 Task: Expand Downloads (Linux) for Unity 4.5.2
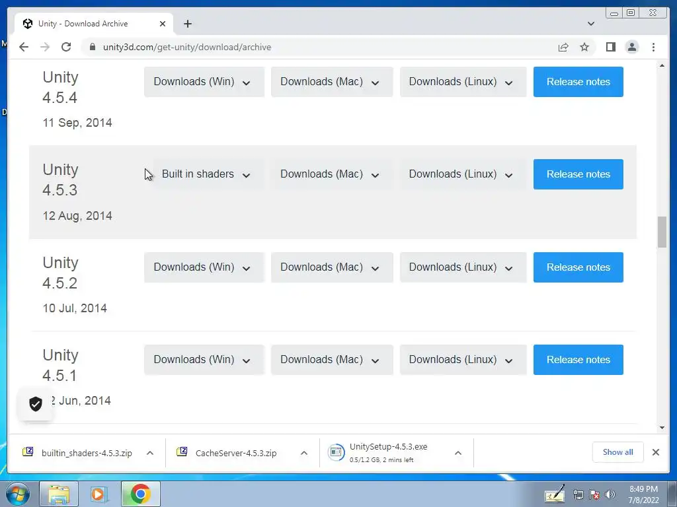pos(463,267)
